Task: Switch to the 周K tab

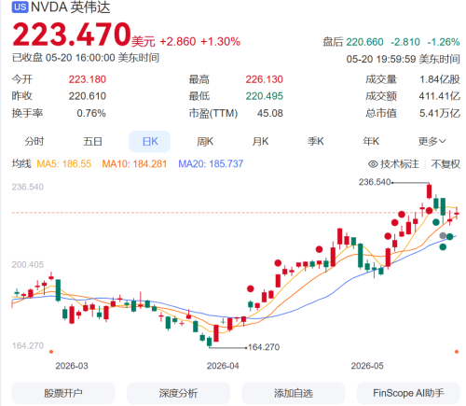Action: tap(205, 142)
